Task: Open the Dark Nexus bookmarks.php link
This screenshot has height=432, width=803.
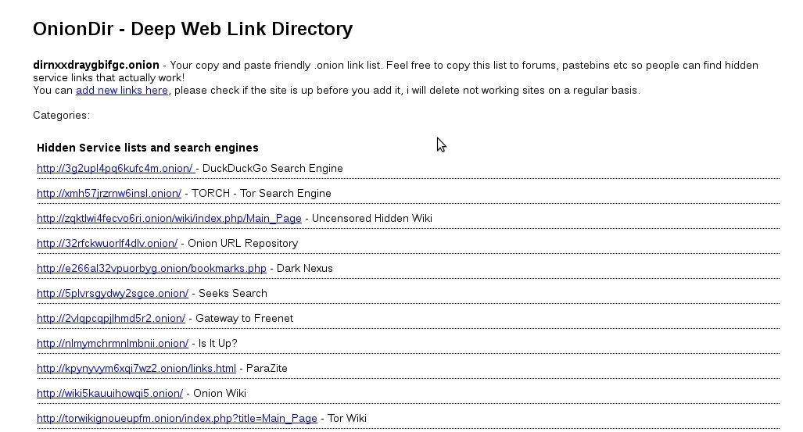Action: (151, 269)
